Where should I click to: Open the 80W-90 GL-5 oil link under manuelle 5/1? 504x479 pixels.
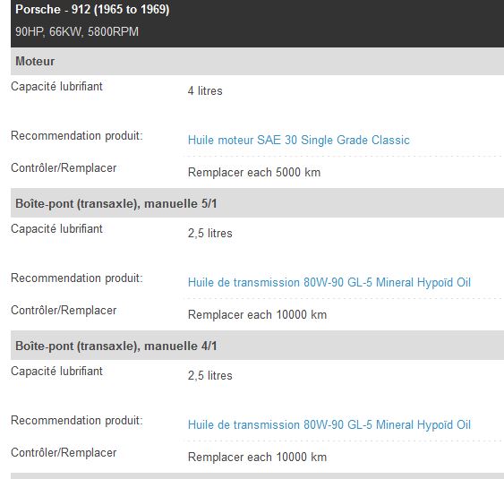click(x=329, y=283)
